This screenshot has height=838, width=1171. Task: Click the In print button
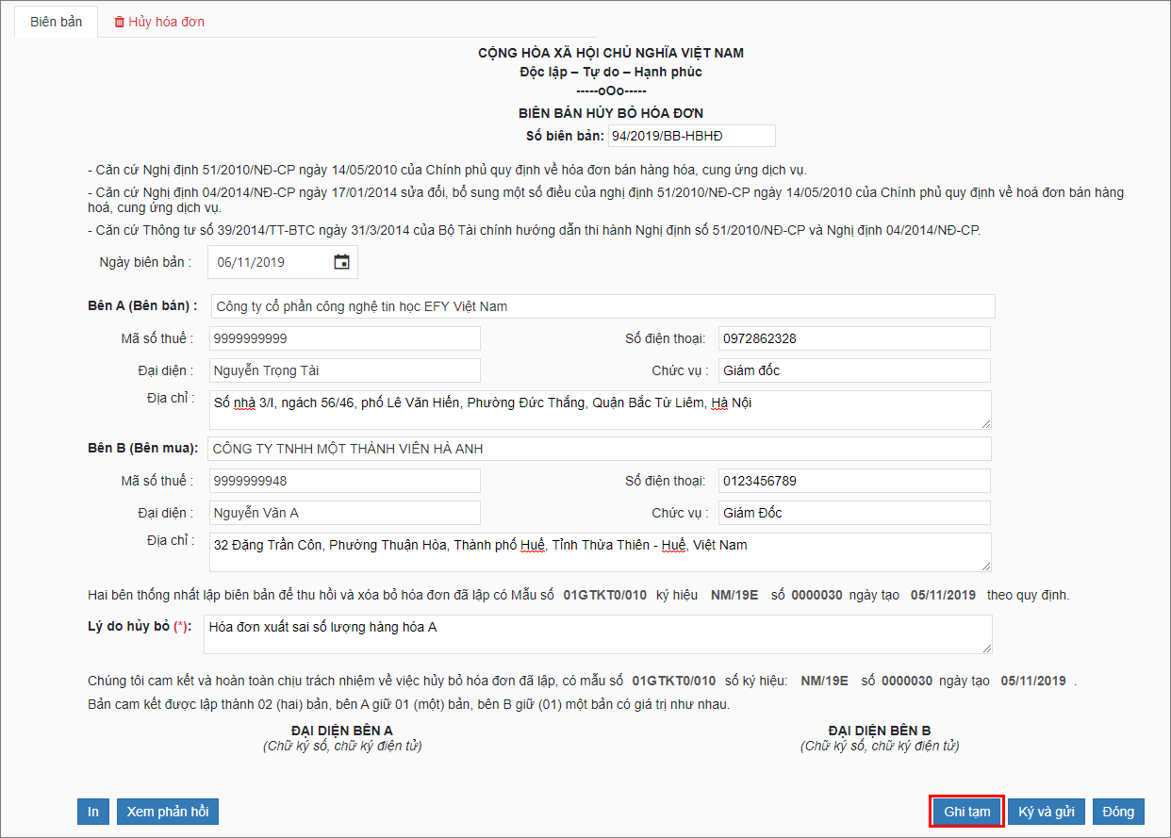click(x=93, y=812)
